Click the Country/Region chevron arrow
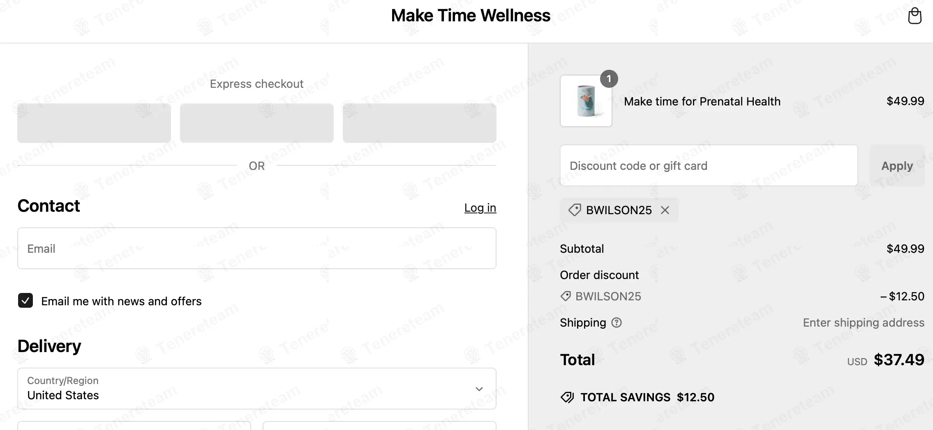 pos(479,389)
